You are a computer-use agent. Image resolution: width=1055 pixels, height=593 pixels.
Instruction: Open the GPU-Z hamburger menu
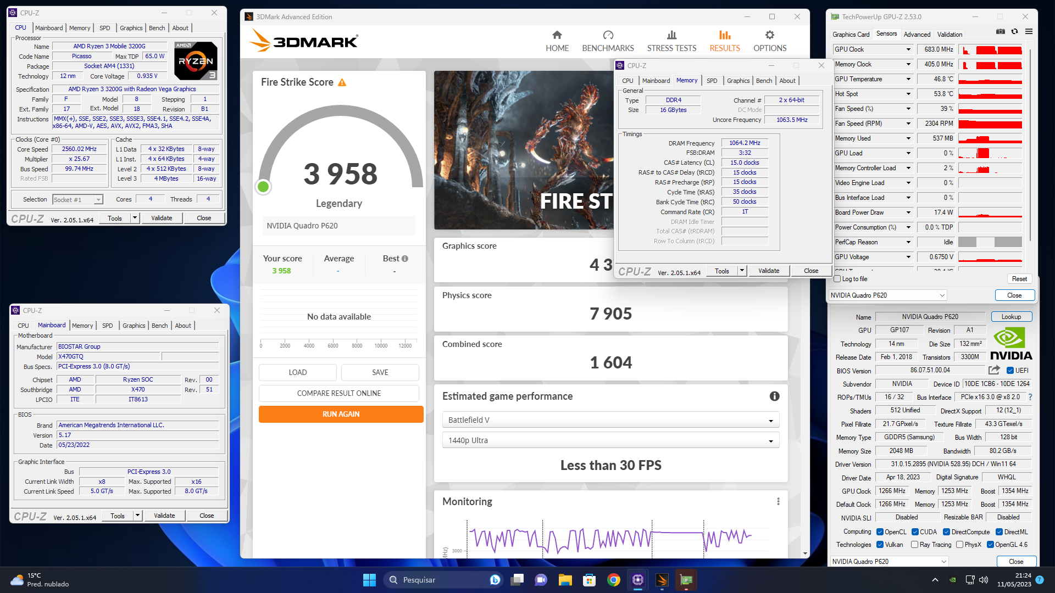coord(1029,32)
